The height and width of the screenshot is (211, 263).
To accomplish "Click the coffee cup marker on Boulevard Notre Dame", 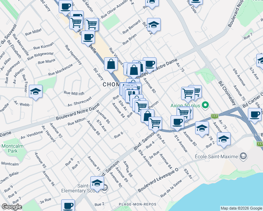I will (x=150, y=64).
